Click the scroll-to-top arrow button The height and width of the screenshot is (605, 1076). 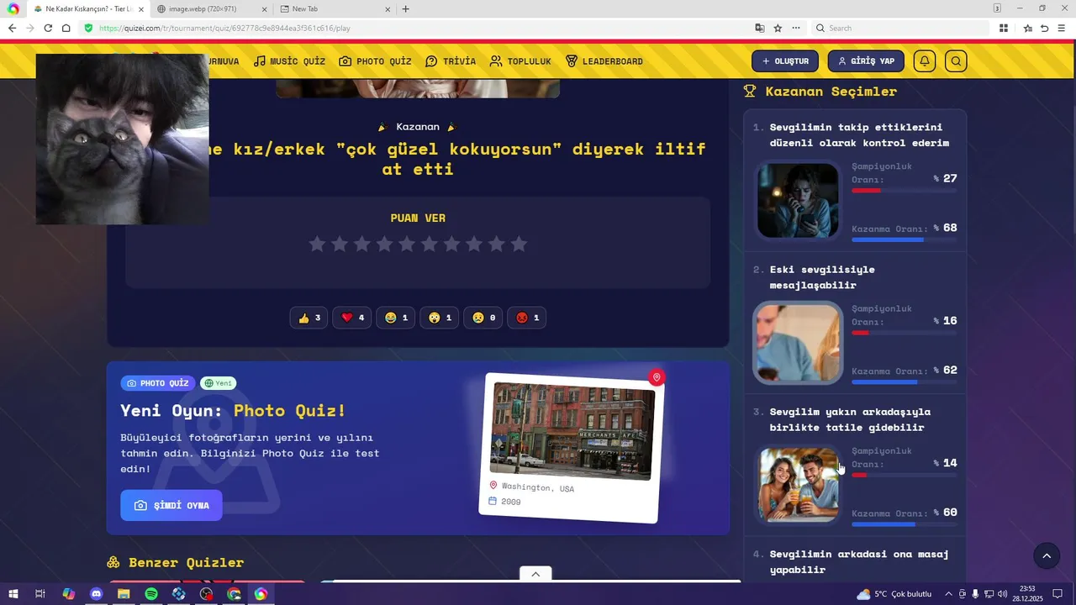point(1047,555)
